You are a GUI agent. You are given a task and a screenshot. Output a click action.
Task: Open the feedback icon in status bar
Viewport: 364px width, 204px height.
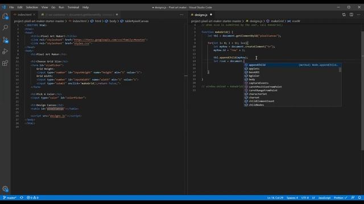click(x=353, y=198)
